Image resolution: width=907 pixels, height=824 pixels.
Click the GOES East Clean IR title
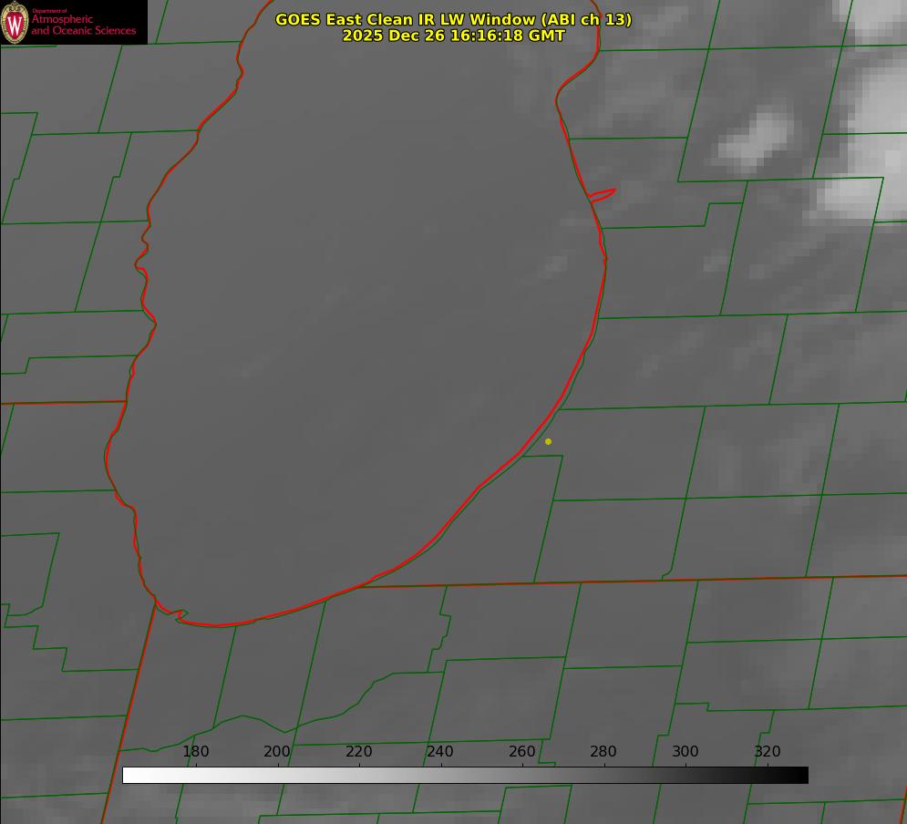453,19
